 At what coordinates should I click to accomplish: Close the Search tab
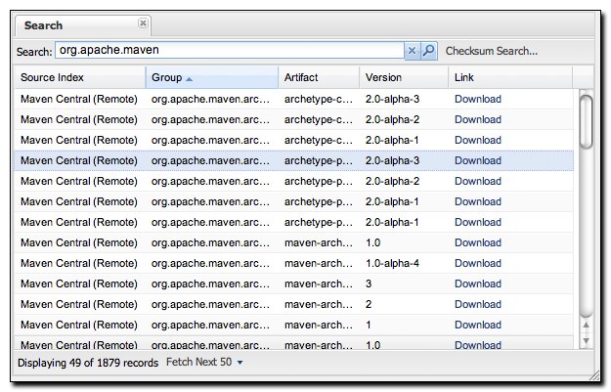(143, 22)
